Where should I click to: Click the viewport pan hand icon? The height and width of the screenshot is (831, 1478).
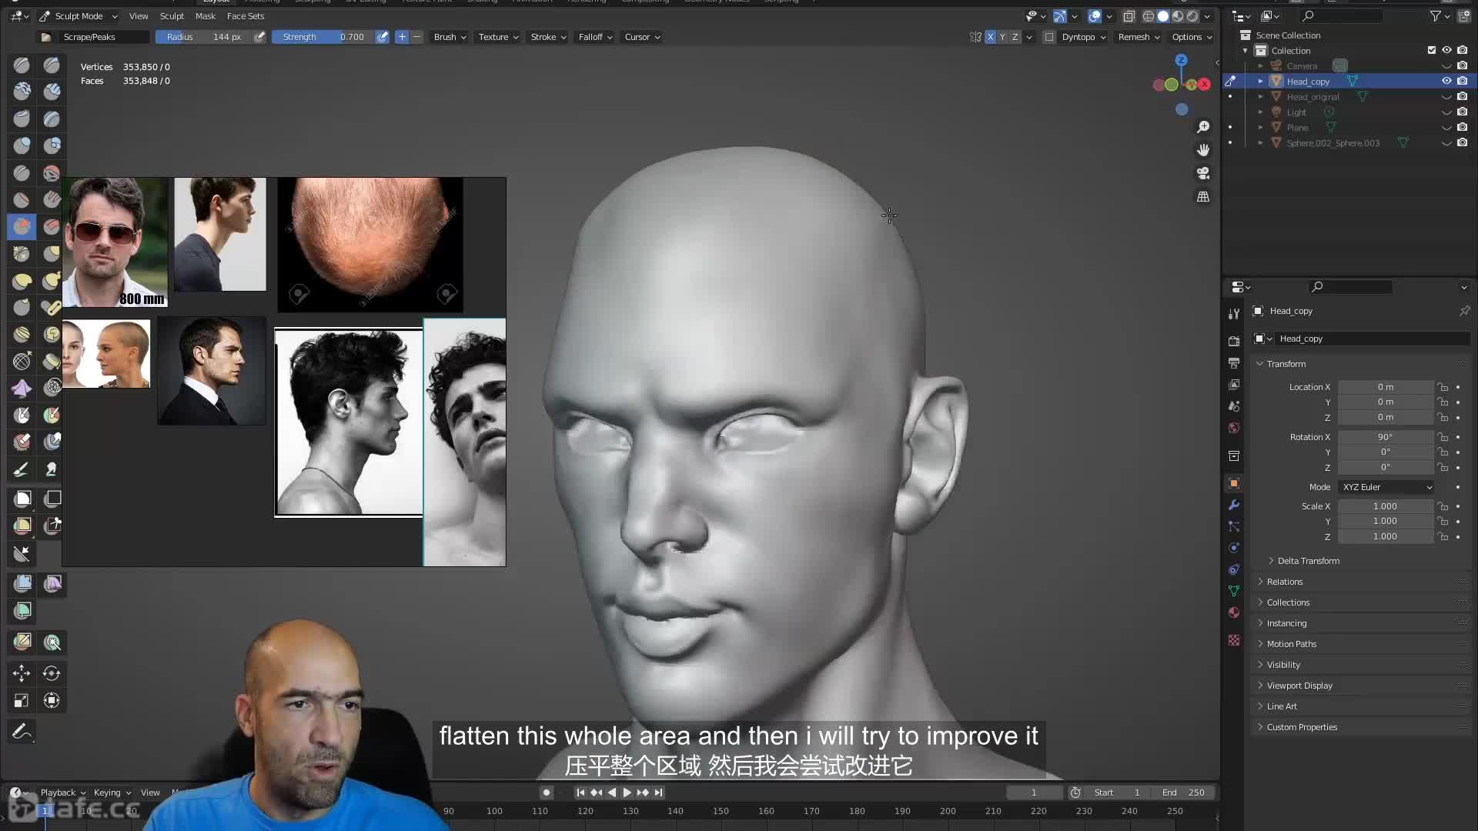pos(1203,150)
